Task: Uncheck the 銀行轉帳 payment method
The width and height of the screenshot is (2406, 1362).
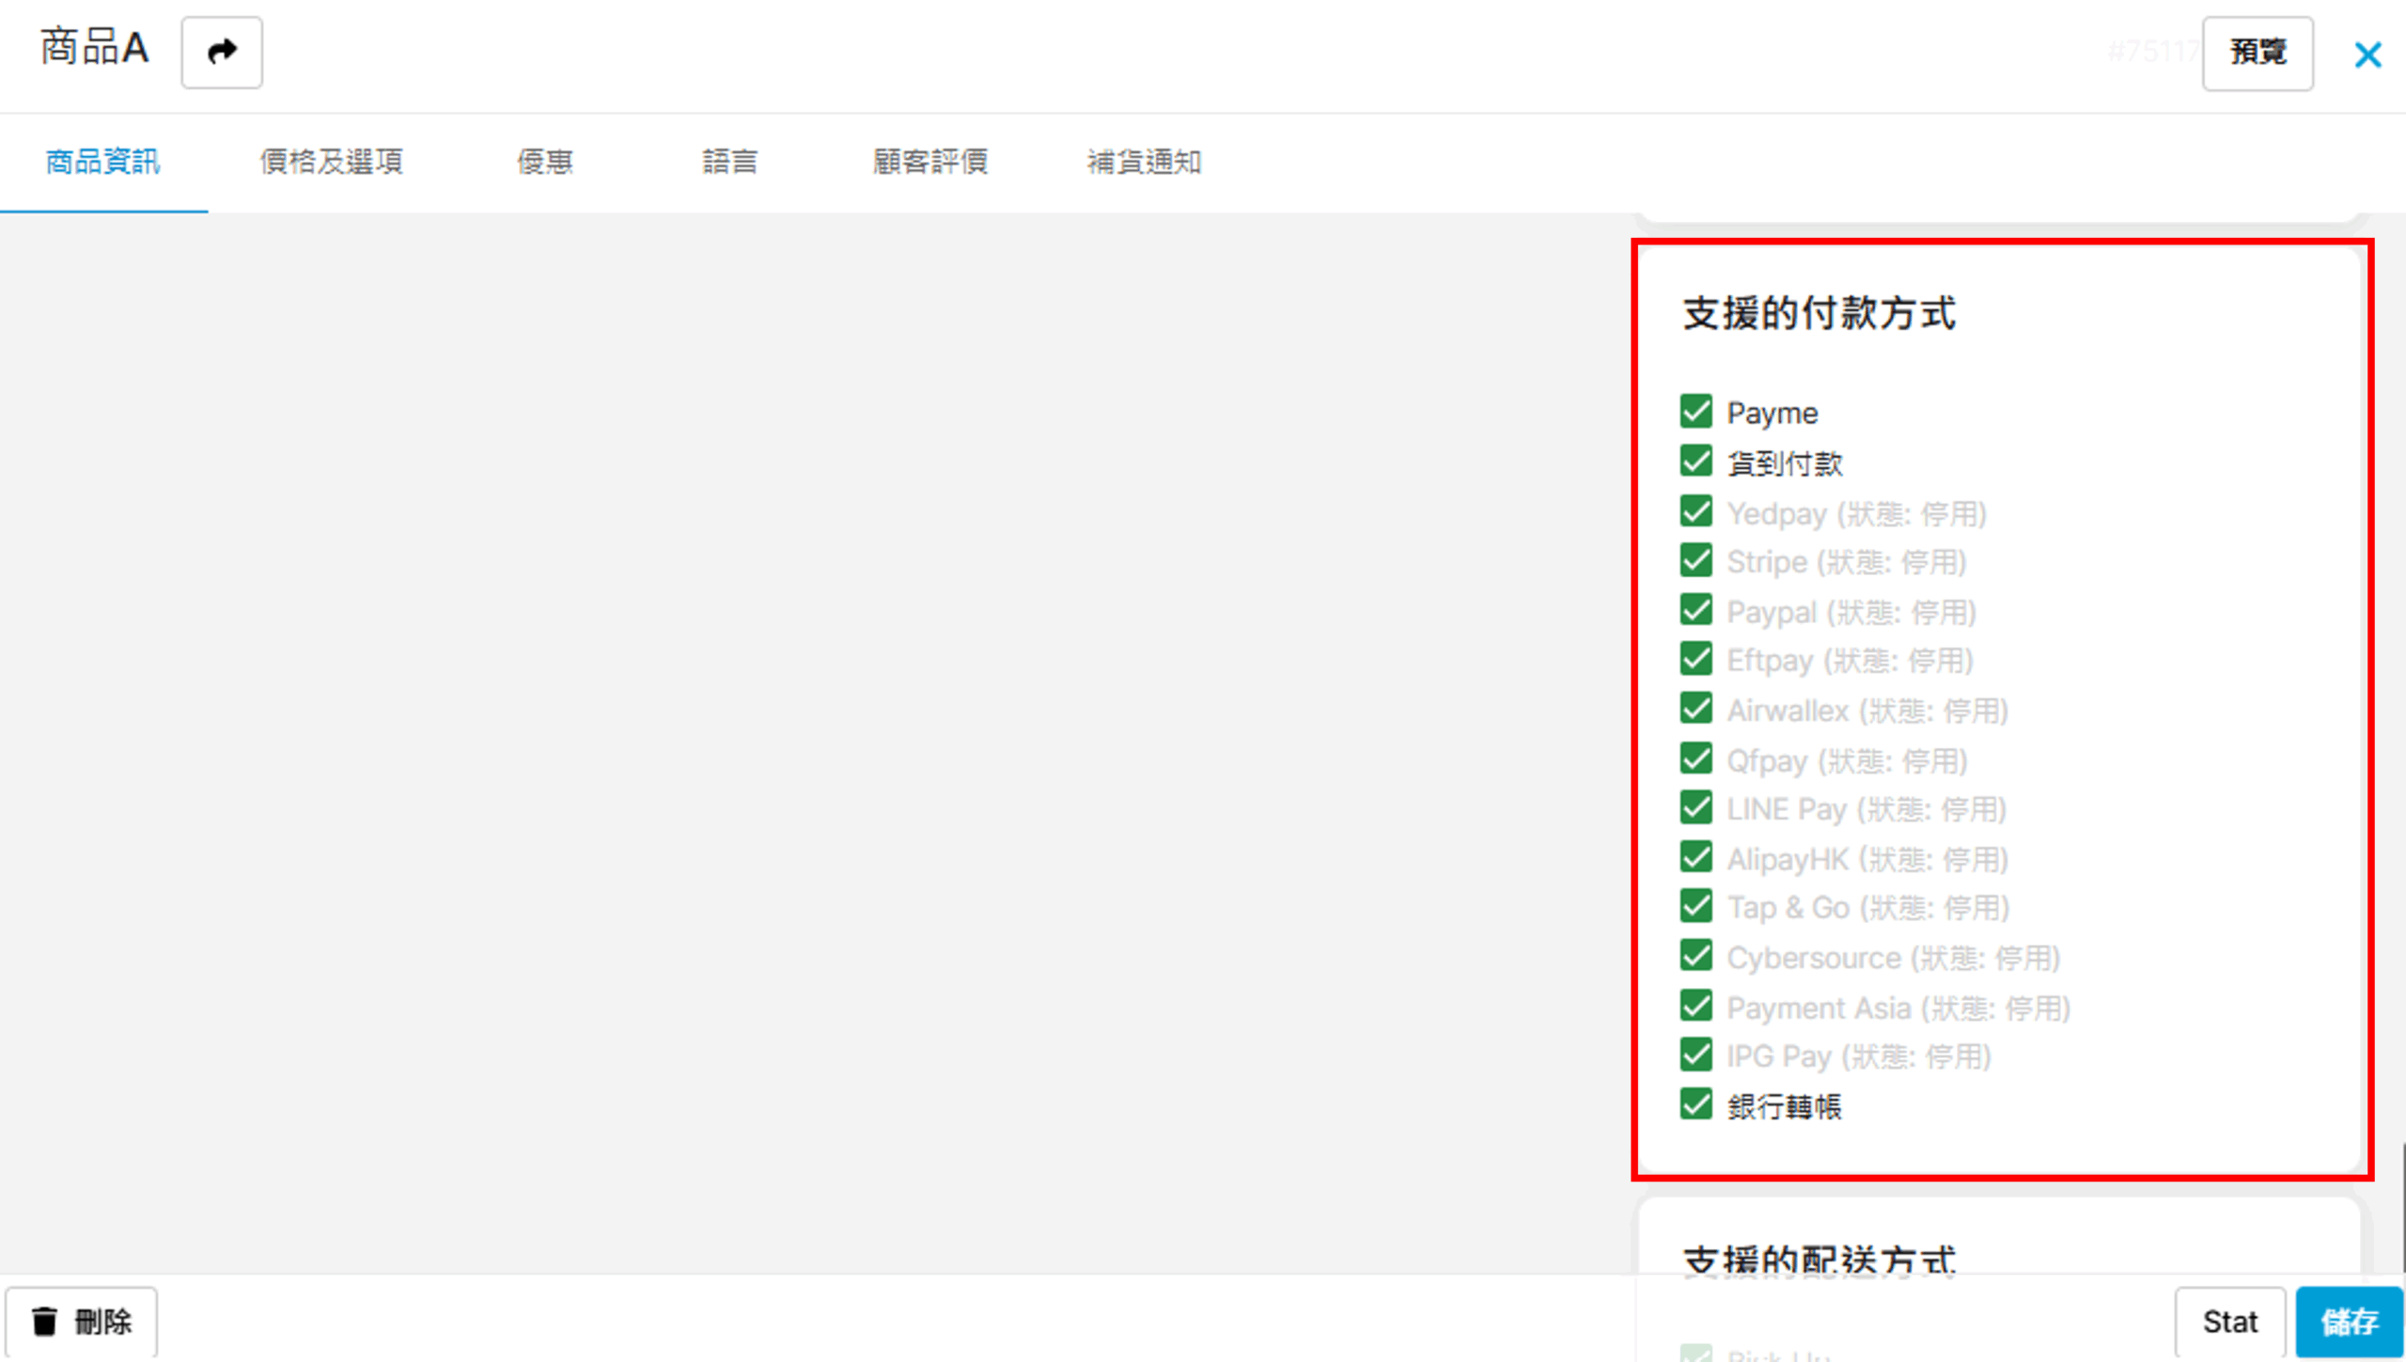Action: coord(1696,1104)
